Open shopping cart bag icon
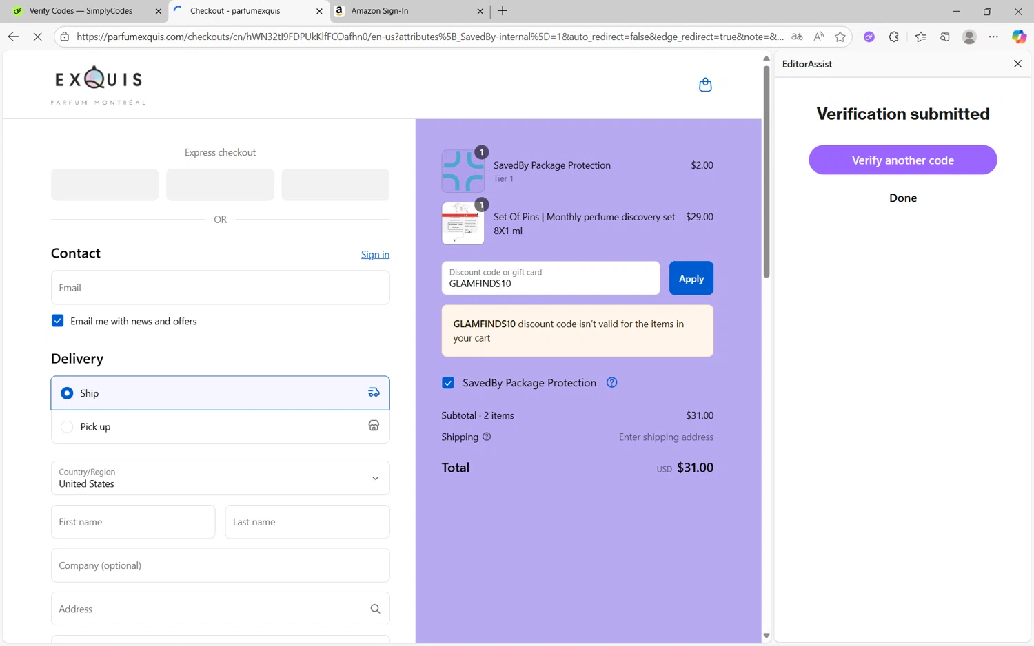Viewport: 1034px width, 646px height. coord(705,85)
